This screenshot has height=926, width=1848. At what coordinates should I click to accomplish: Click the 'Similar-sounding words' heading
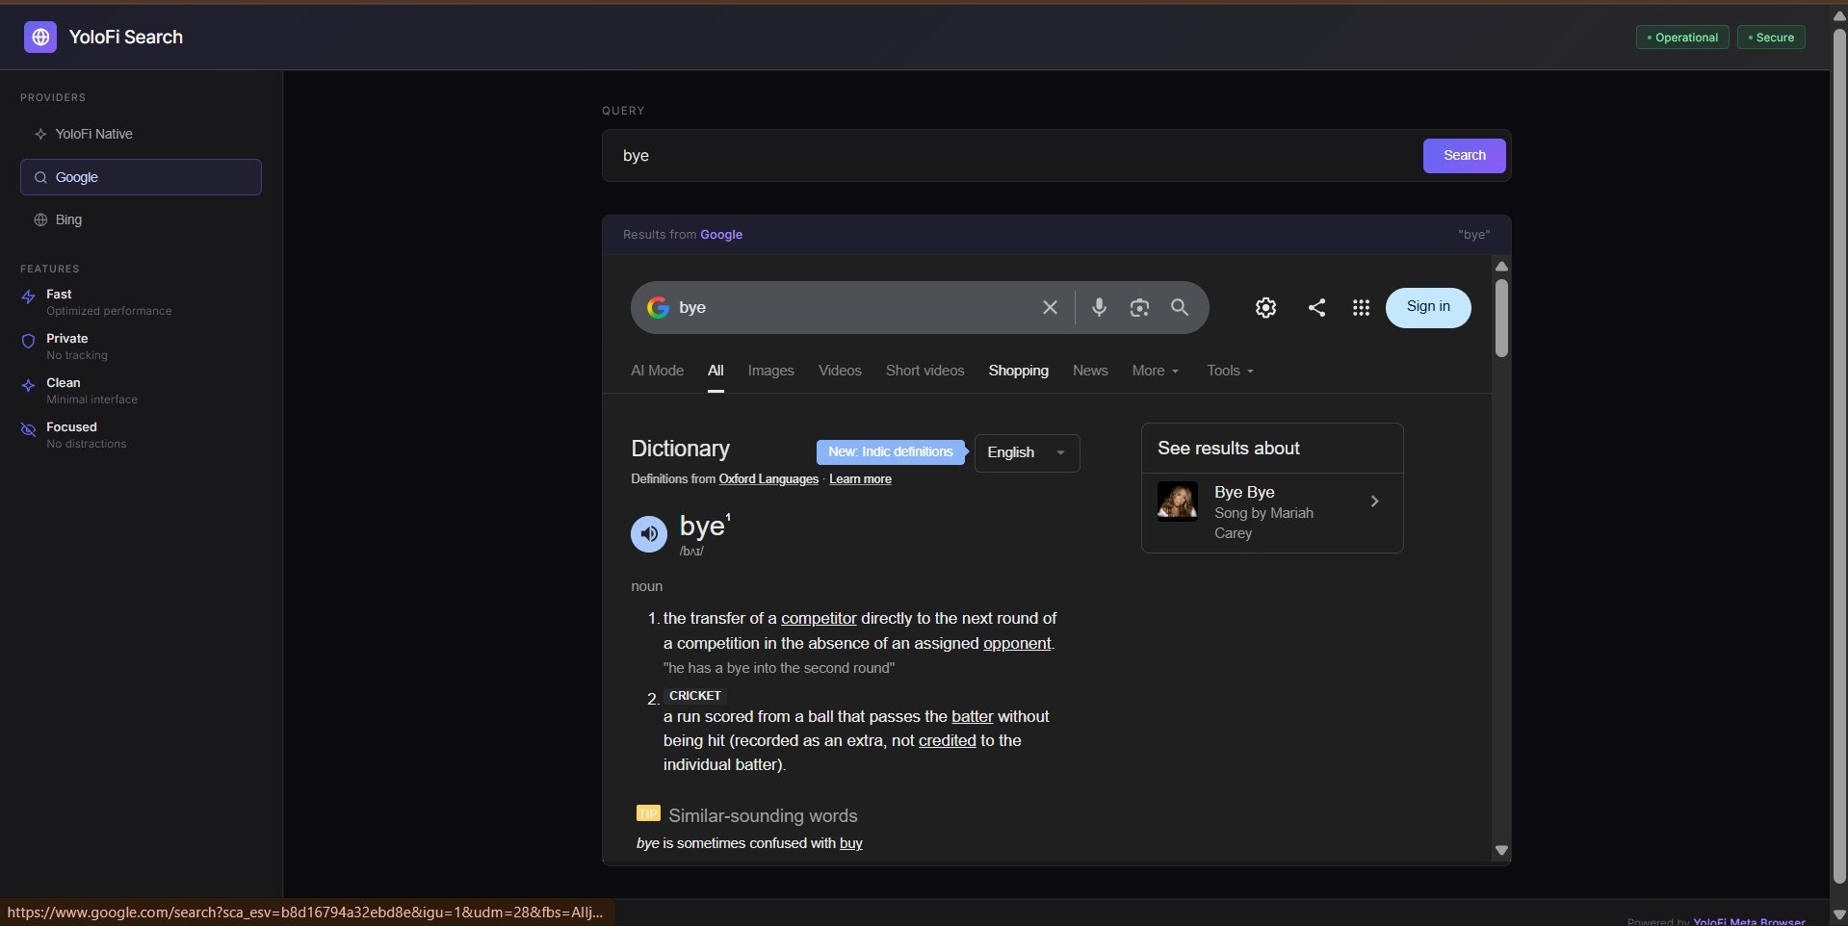tap(763, 815)
